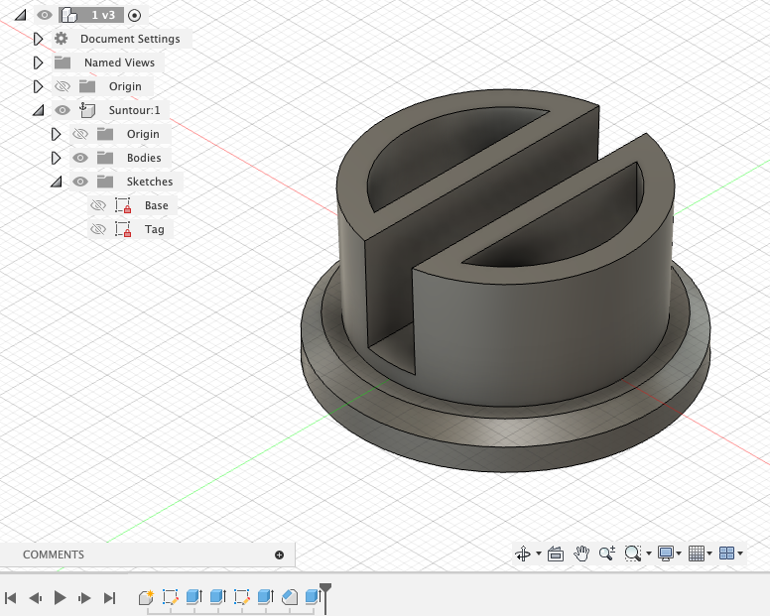770x616 pixels.
Task: Expand Grid and Snaps dropdown arrow
Action: coord(709,554)
